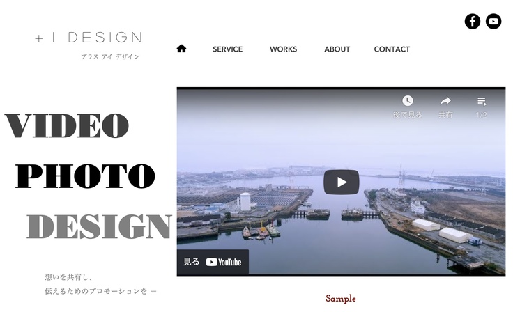
Task: Click the Watch Later clock icon
Action: point(407,101)
